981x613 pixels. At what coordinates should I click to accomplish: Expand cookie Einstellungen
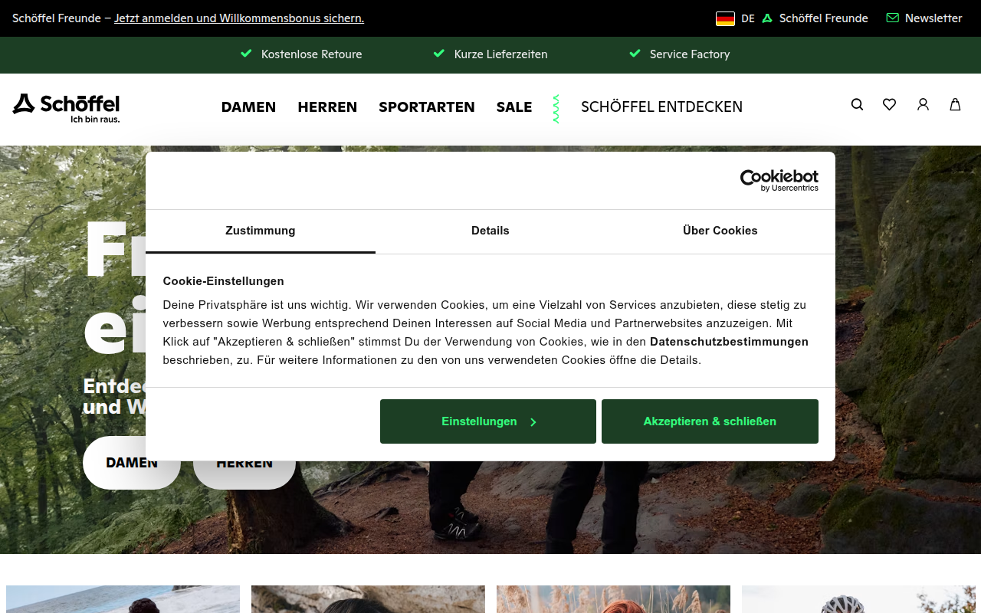488,421
